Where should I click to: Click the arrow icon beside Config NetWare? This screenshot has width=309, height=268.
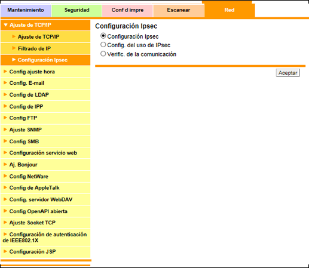point(5,176)
